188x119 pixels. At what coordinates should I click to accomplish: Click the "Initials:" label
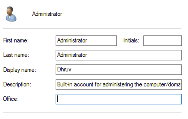[x=131, y=41]
